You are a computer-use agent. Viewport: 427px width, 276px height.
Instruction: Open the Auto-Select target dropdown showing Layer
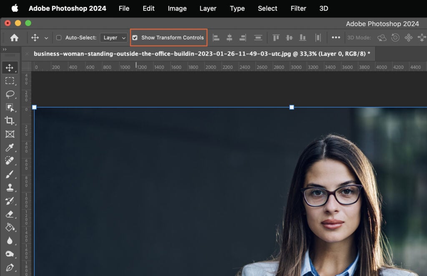click(113, 37)
